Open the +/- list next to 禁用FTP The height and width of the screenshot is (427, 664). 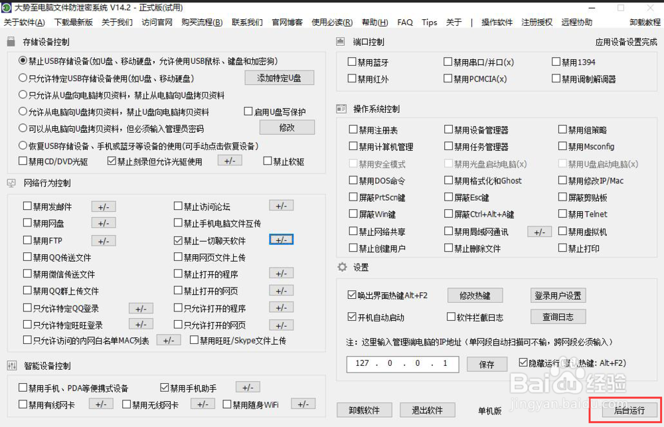pos(104,239)
